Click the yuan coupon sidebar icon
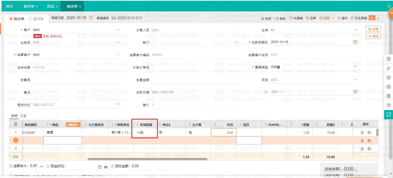 coord(388,96)
